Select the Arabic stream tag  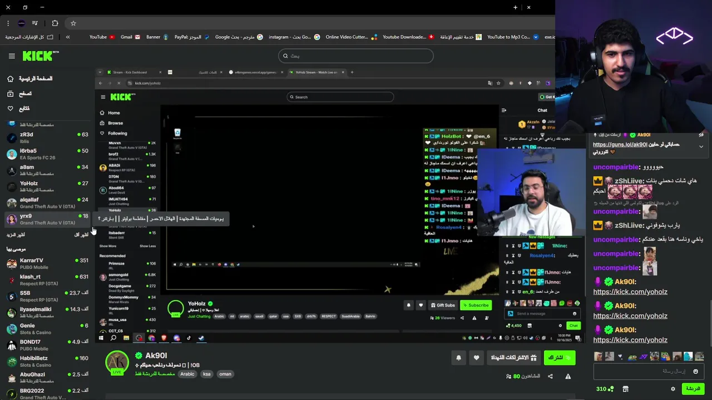[x=187, y=374]
